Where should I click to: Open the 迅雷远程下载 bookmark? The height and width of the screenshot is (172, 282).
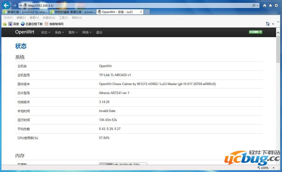32,24
